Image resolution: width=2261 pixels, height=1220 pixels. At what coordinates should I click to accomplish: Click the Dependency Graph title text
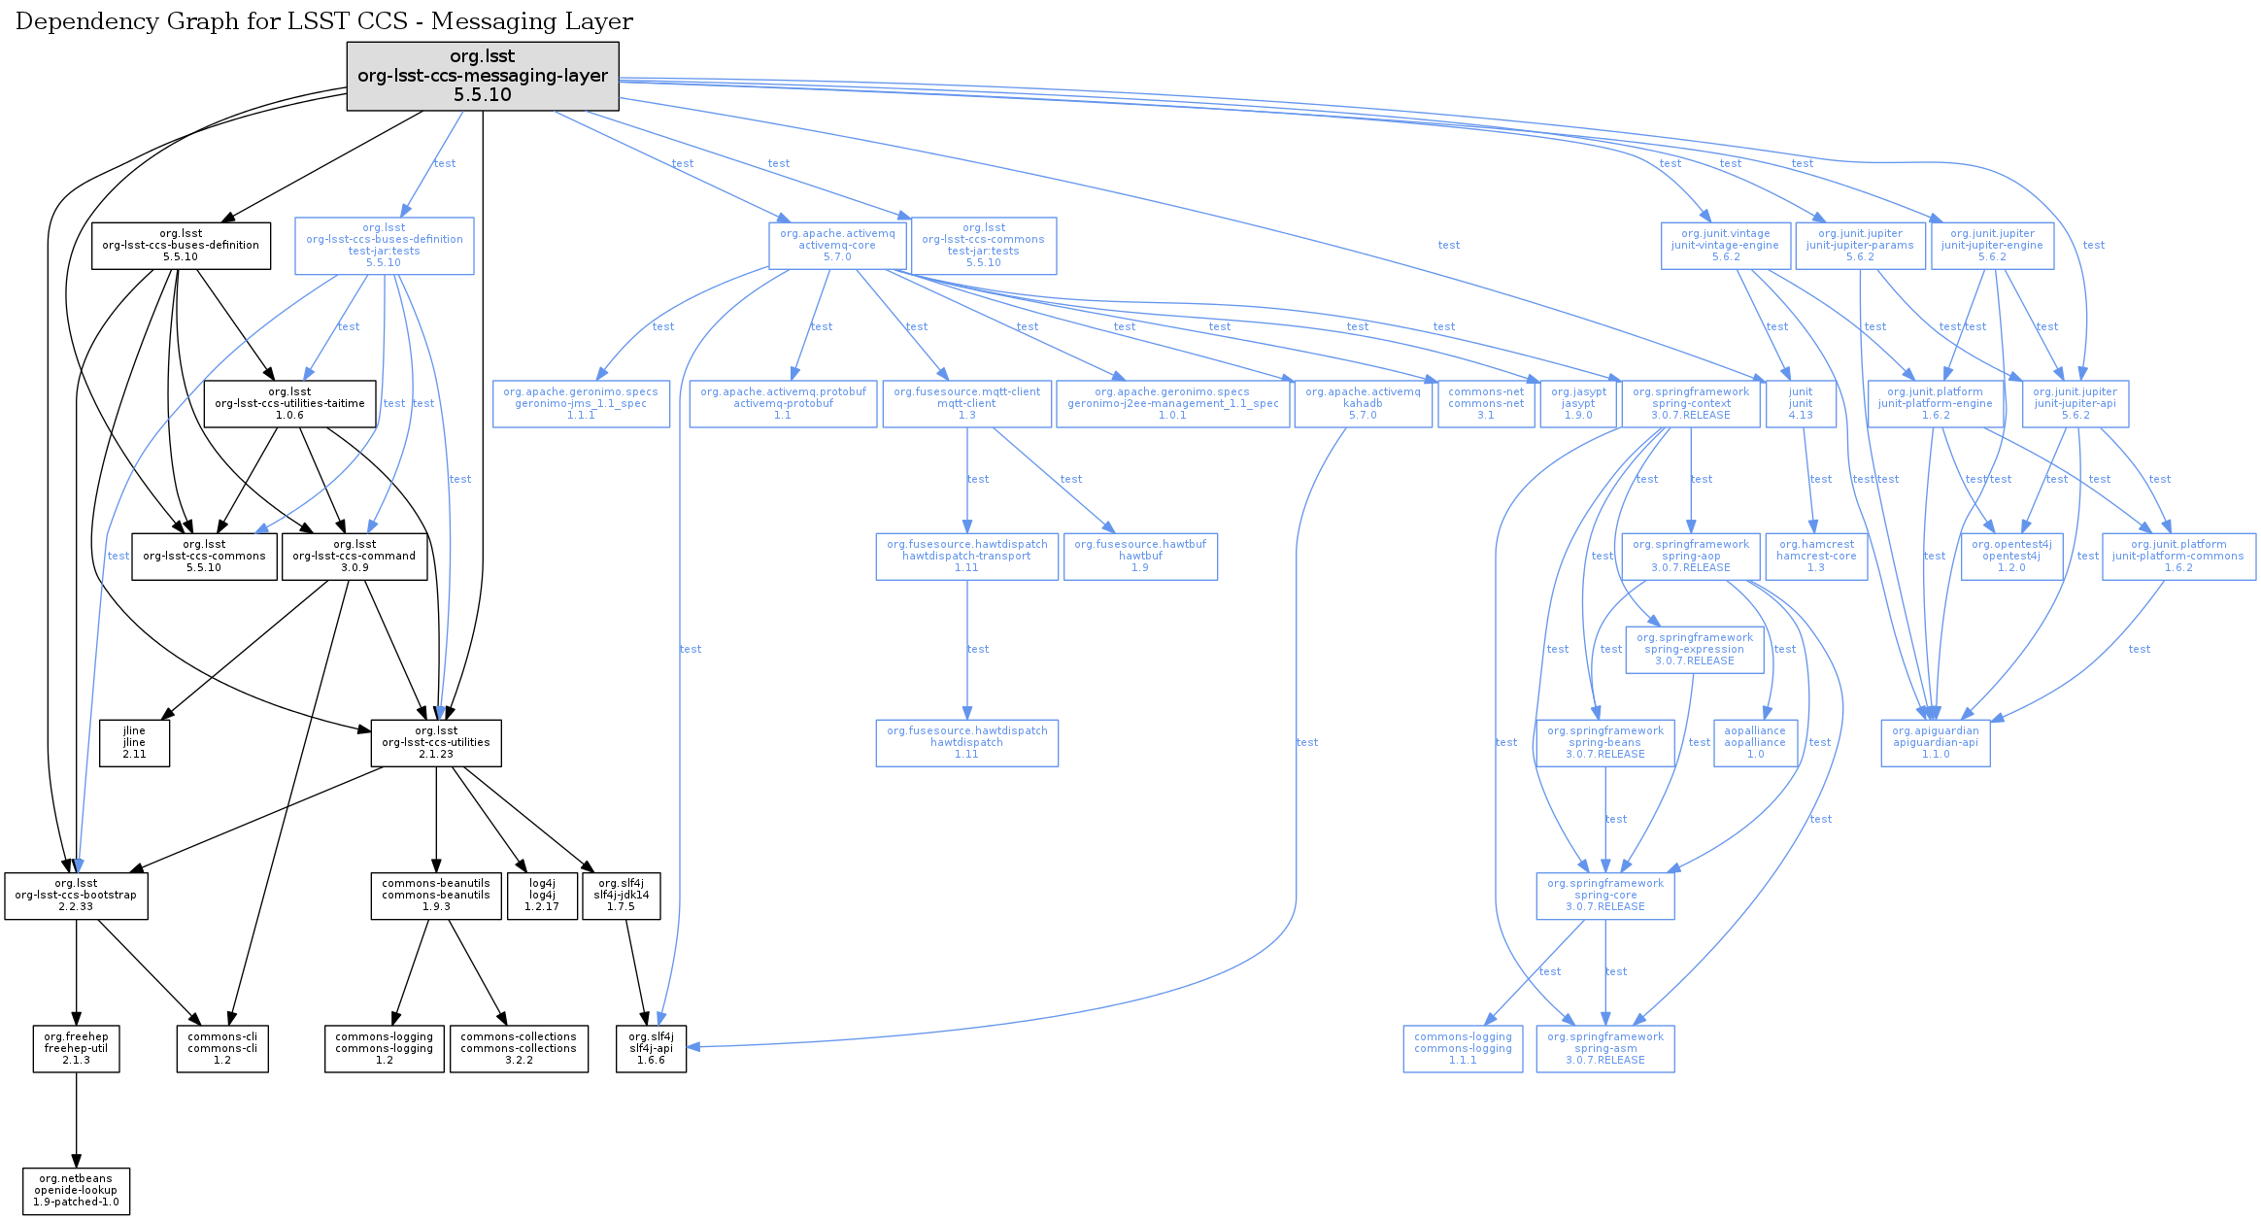323,21
